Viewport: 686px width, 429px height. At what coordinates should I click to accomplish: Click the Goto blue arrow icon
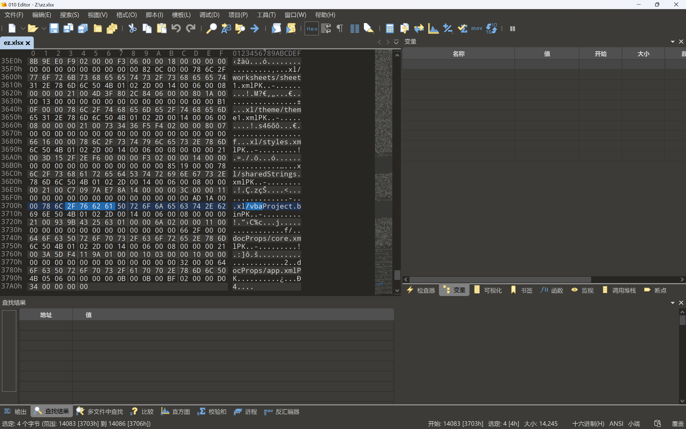click(x=255, y=28)
